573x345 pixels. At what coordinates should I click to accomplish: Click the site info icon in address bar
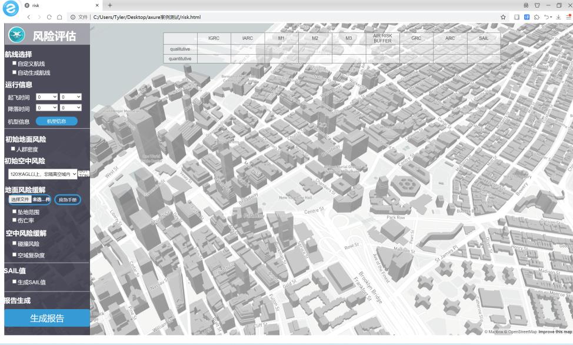coord(73,17)
